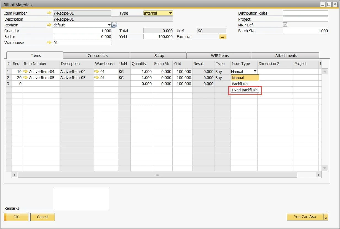Image resolution: width=340 pixels, height=229 pixels.
Task: Click link arrow beside Active-Item-05 item number
Action: point(26,78)
